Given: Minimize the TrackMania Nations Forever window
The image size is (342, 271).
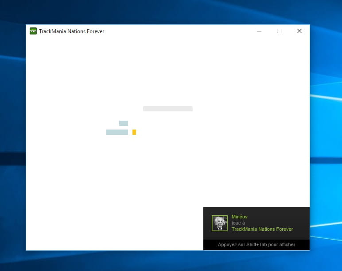Looking at the screenshot, I should 259,31.
